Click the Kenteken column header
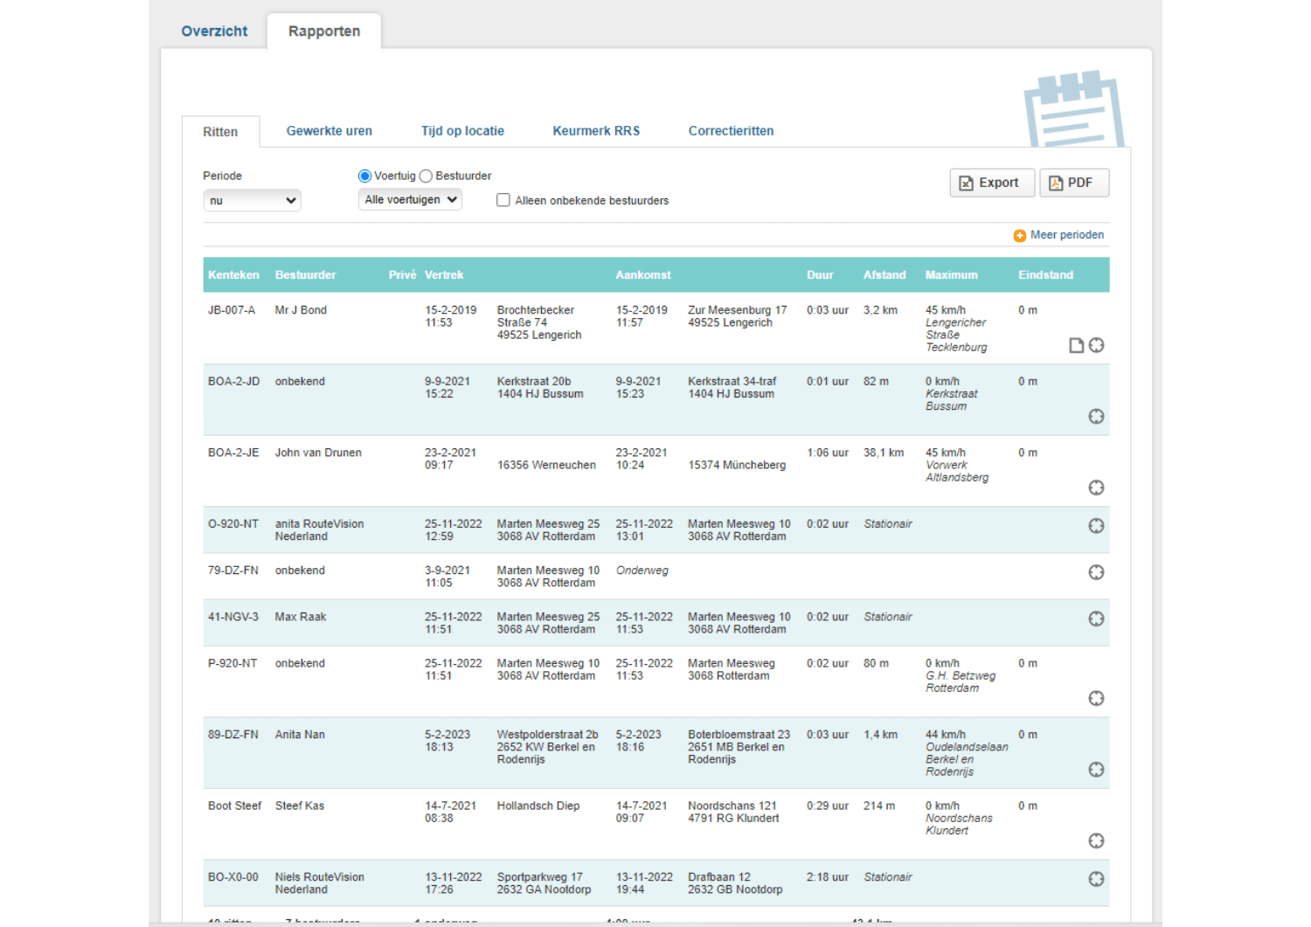 click(x=233, y=275)
